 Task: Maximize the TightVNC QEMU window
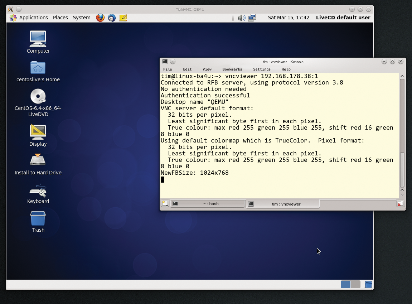point(360,9)
